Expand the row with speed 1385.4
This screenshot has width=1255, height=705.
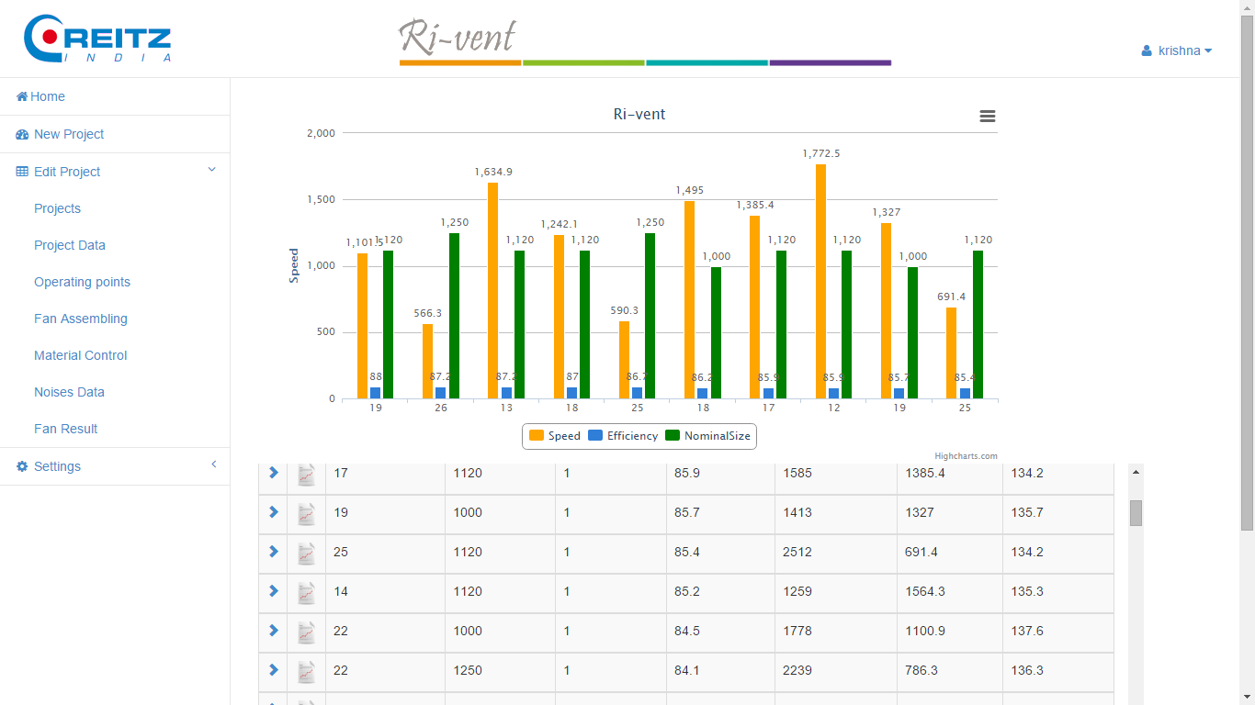273,472
